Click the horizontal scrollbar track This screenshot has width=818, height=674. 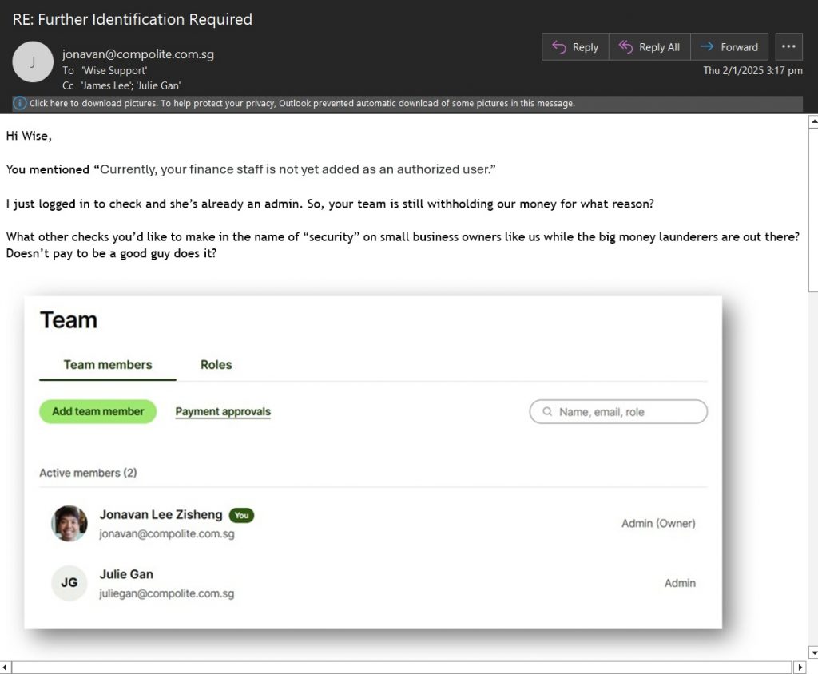click(x=402, y=668)
